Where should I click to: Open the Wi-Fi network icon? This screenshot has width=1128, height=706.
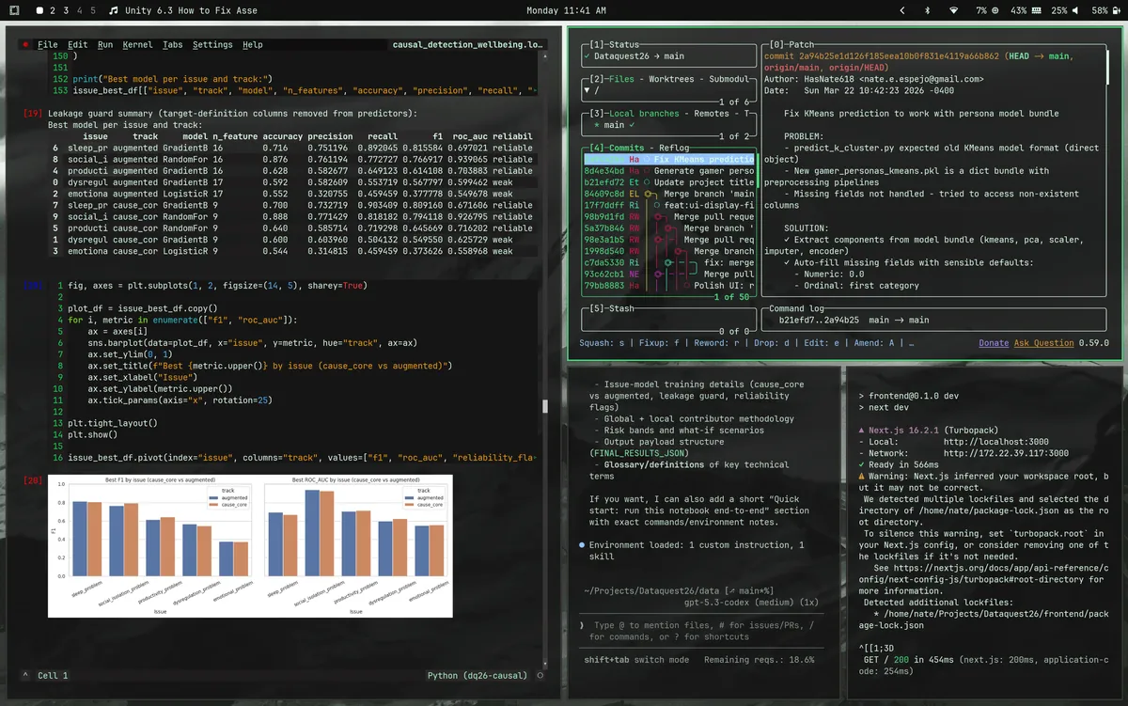pos(953,10)
